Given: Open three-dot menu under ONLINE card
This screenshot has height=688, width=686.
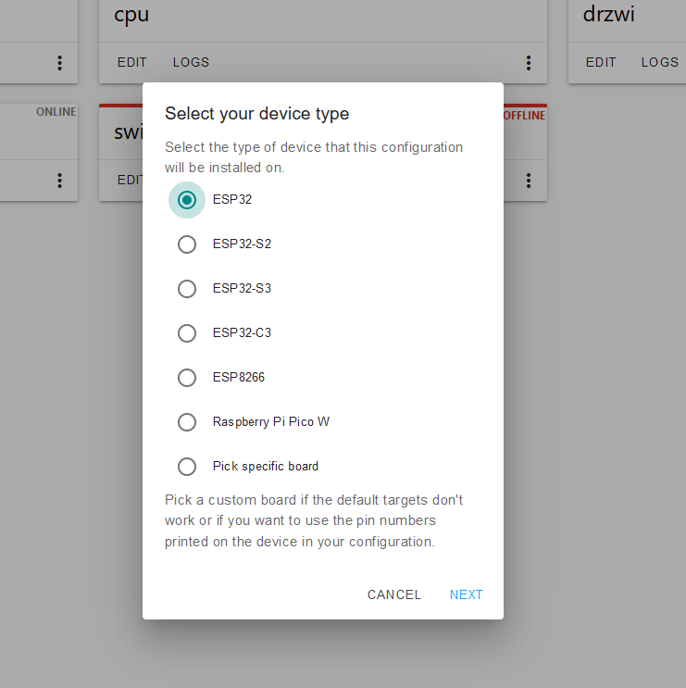Looking at the screenshot, I should 59,181.
